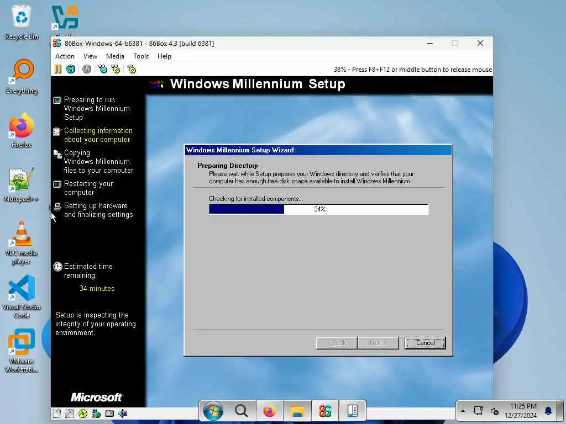Select the Everything search desktop icon

[x=22, y=76]
